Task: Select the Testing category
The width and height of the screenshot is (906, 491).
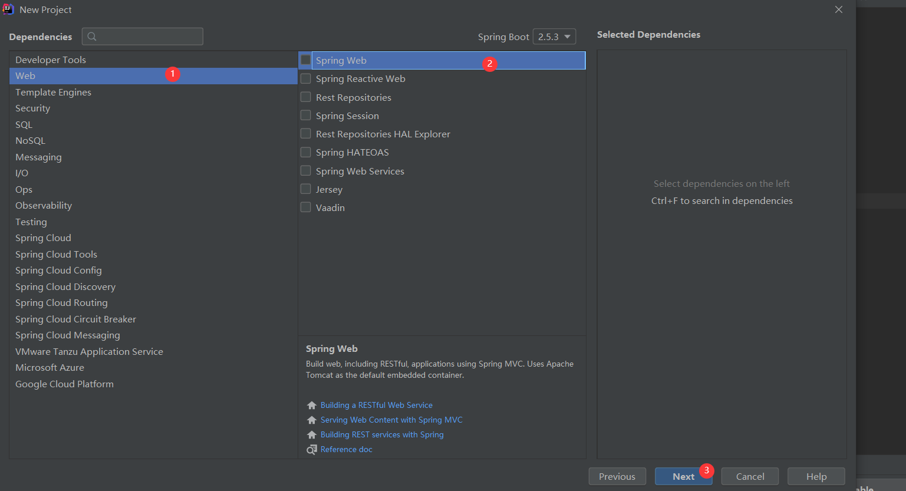Action: pos(153,222)
